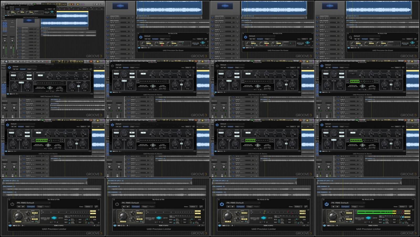Open View Editor dropdown in top row's third frame

(304, 39)
